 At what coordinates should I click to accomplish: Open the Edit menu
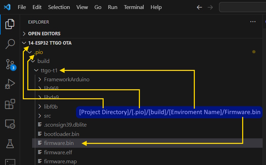click(37, 7)
